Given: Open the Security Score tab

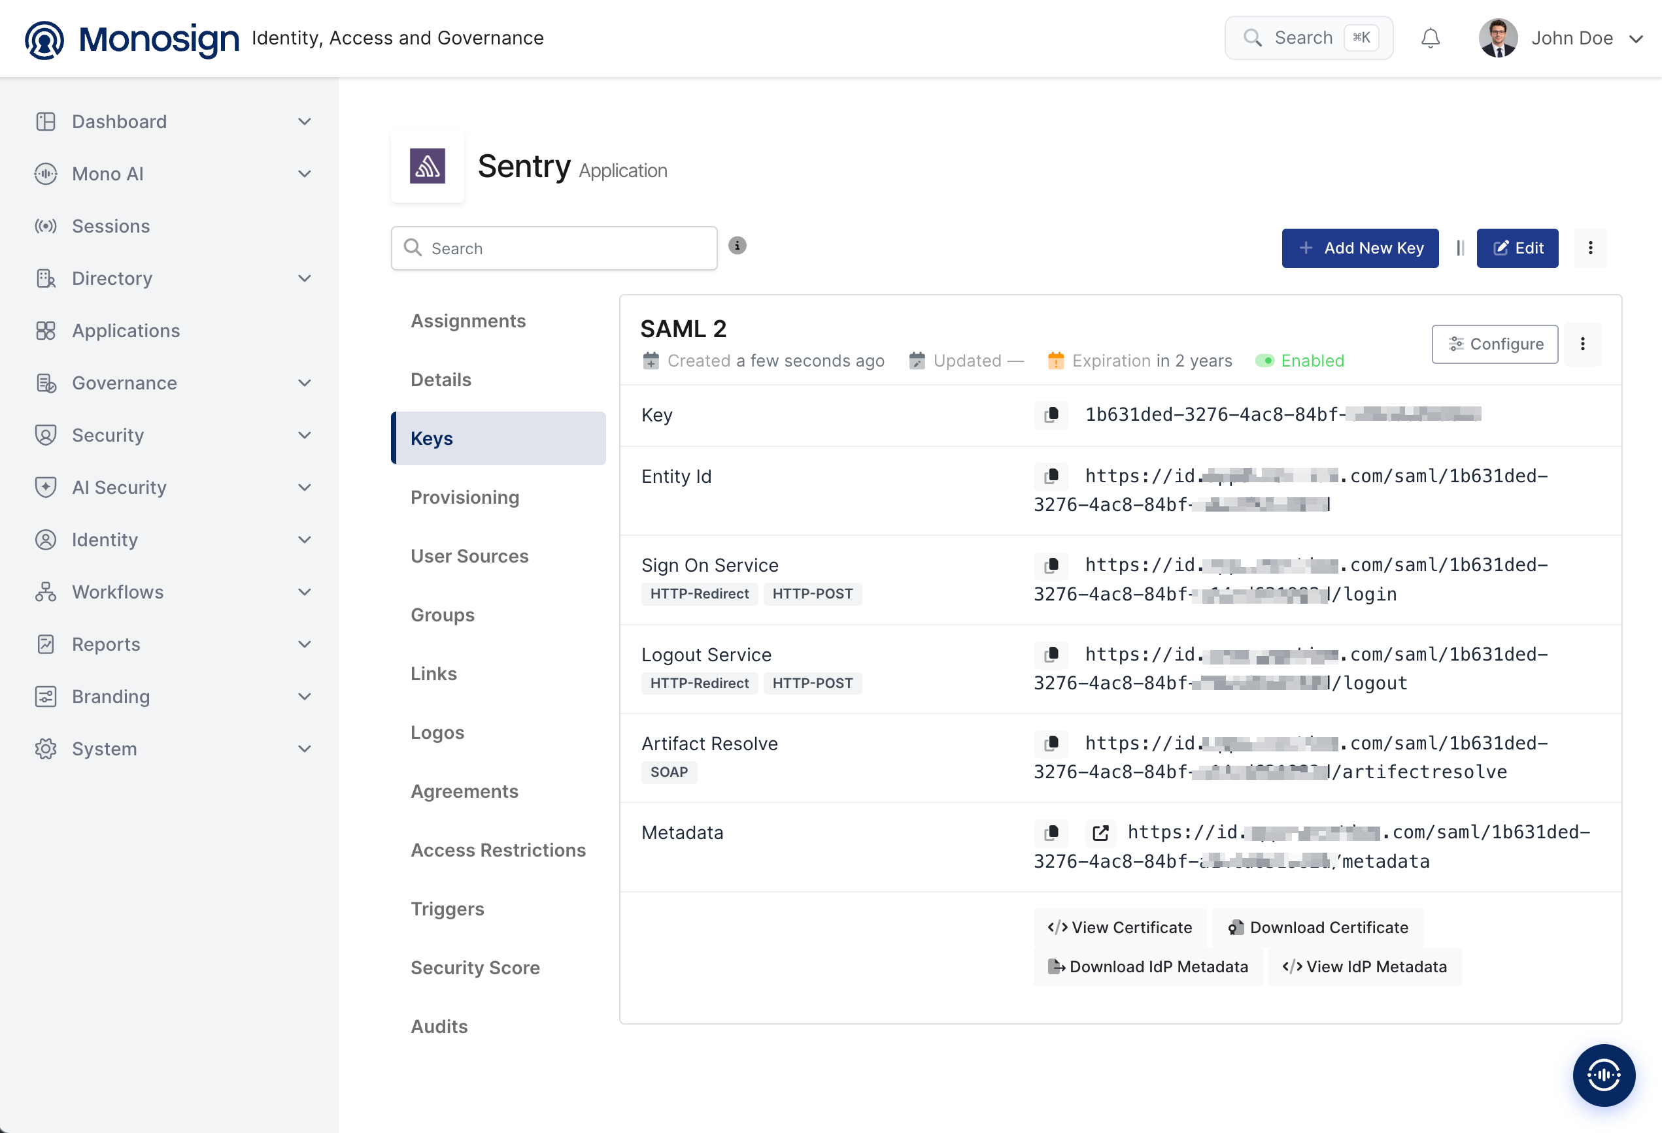Looking at the screenshot, I should [x=498, y=967].
